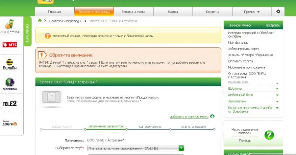This screenshot has width=296, height=155.
Task: Click the настроить link in Личное меню
Action: pyautogui.click(x=273, y=25)
